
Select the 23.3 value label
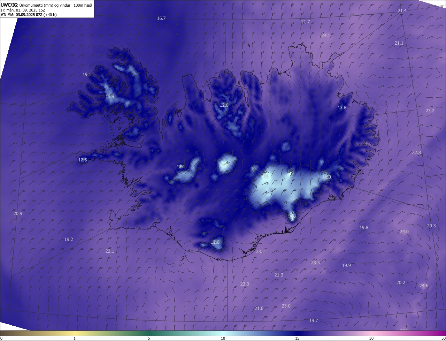245,284
